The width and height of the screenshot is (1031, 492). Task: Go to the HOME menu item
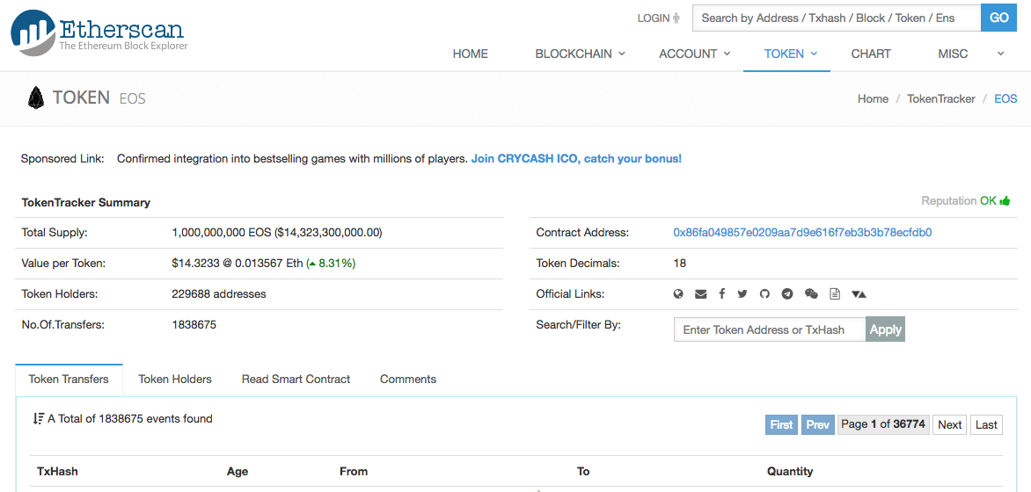(x=470, y=54)
